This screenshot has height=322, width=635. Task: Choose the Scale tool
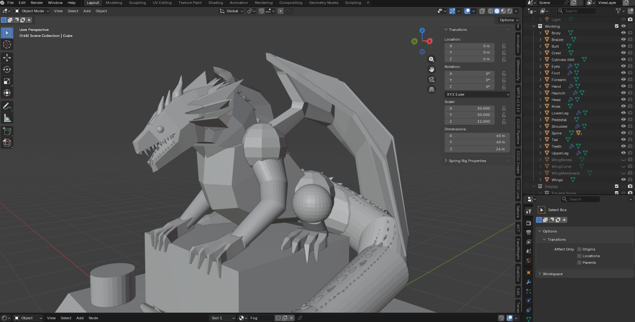pyautogui.click(x=7, y=81)
